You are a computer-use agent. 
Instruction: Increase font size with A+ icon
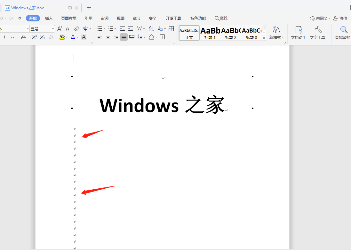point(60,29)
